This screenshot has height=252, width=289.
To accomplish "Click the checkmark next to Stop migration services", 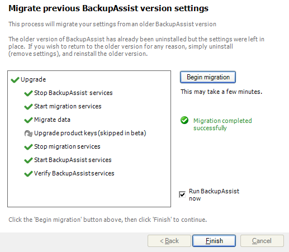I will 29,147.
